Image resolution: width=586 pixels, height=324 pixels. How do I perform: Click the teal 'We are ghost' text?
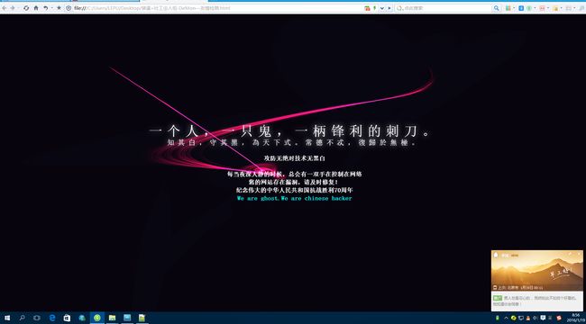pyautogui.click(x=295, y=199)
